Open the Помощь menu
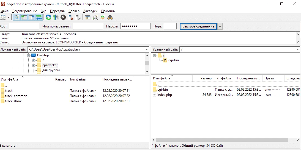Viewport: 301px width, 150px height. click(108, 11)
